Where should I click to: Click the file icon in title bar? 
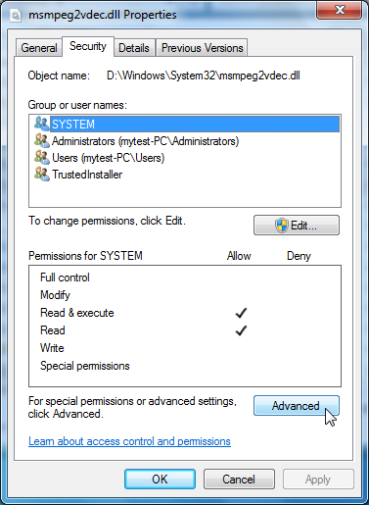click(x=16, y=15)
